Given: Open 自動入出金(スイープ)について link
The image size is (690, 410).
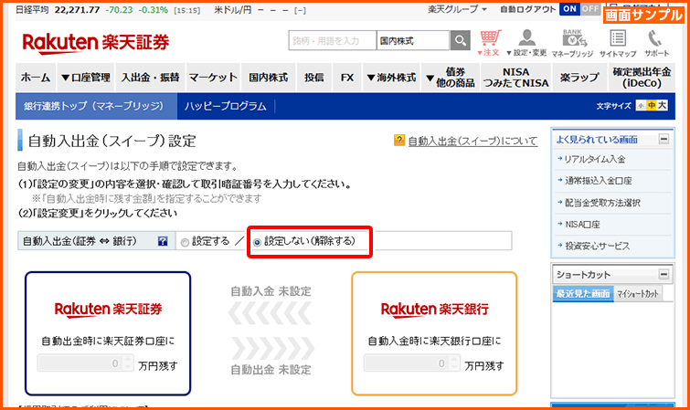Looking at the screenshot, I should [x=472, y=141].
